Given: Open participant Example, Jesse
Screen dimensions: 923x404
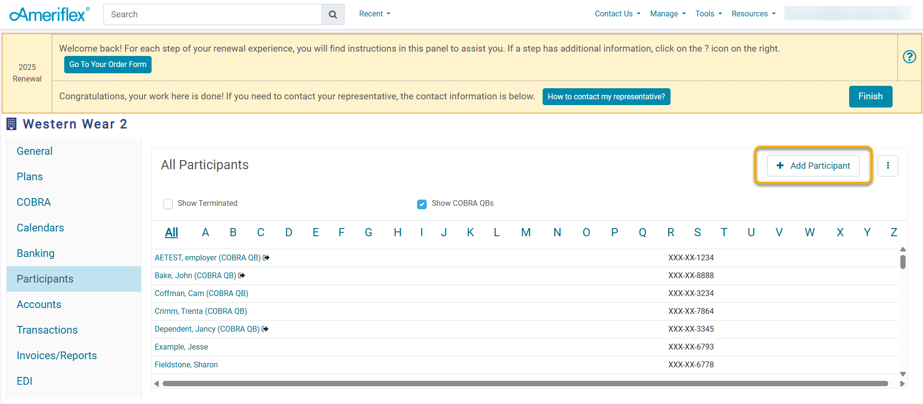Looking at the screenshot, I should [x=182, y=347].
